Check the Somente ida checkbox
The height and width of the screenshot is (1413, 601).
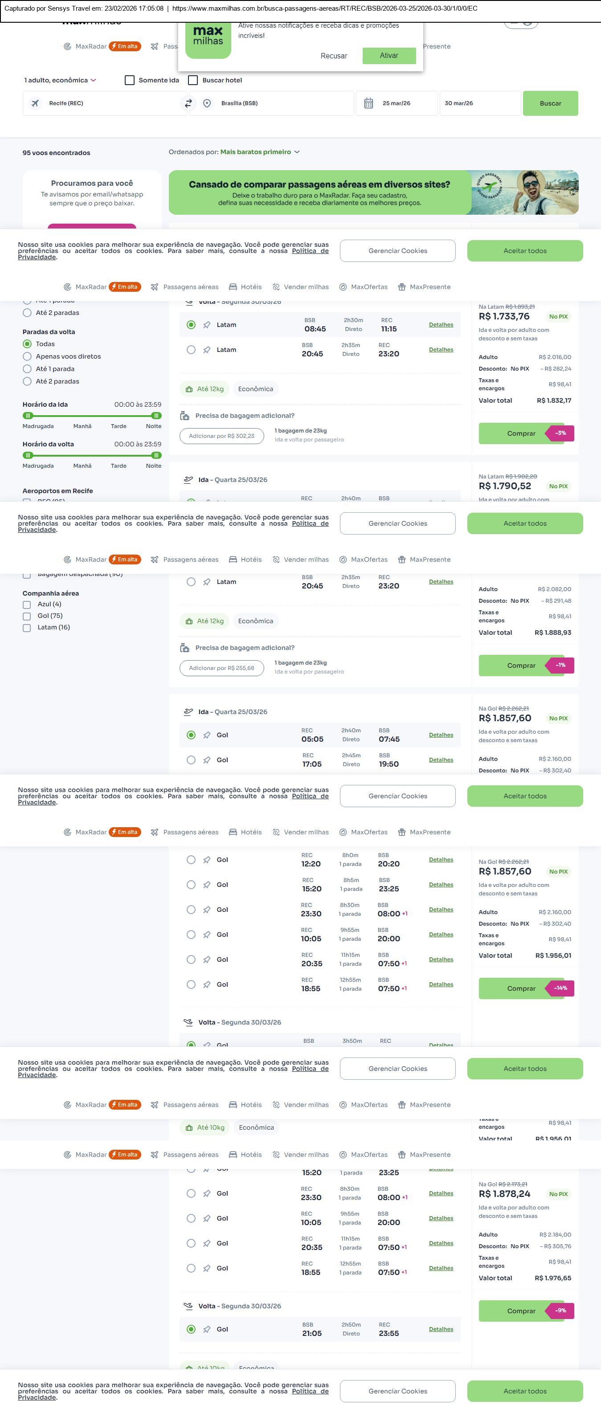tap(130, 80)
